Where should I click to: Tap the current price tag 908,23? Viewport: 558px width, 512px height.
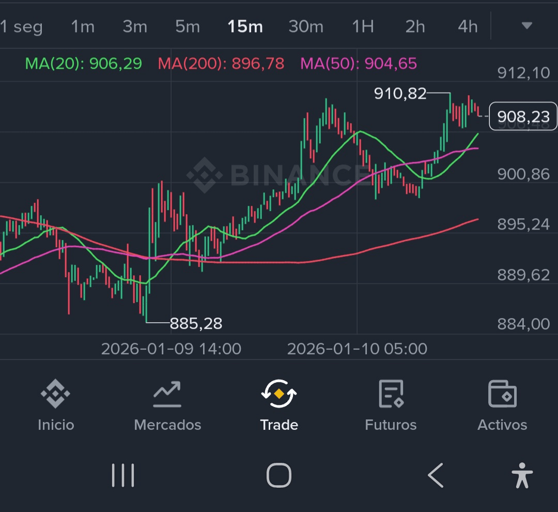(x=523, y=117)
